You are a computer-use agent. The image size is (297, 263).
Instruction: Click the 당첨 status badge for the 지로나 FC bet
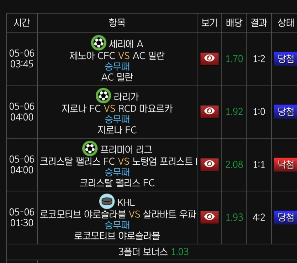pos(285,112)
